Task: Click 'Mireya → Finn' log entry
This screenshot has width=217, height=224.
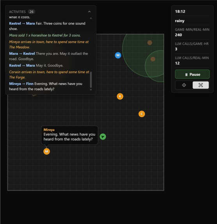Action: [46, 86]
